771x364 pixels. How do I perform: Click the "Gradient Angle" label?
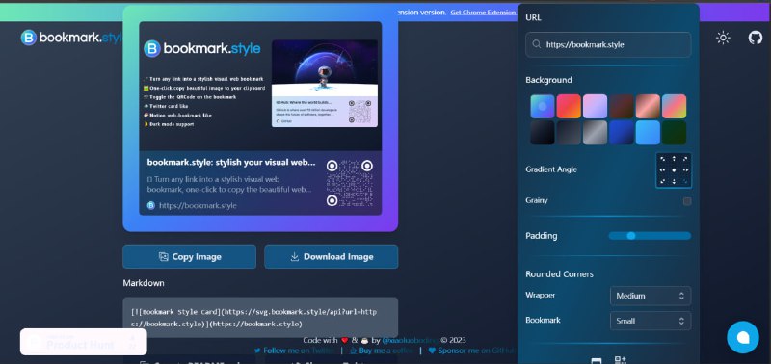pos(551,169)
